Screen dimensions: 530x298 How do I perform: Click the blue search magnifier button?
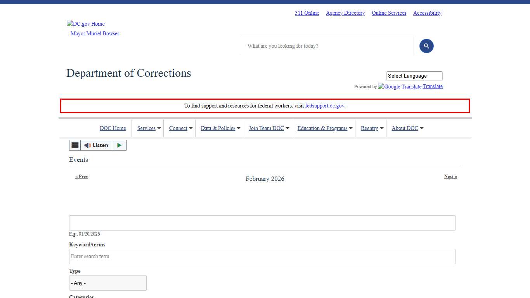coord(426,46)
